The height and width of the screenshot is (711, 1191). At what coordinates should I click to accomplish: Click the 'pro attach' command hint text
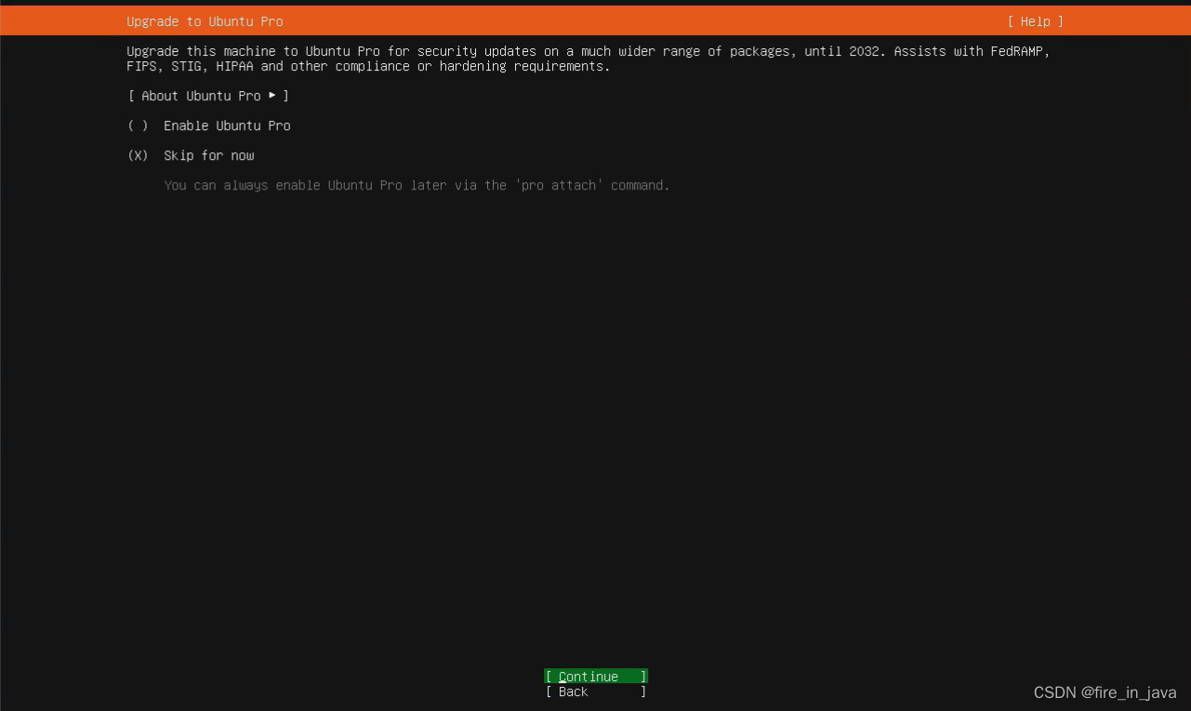coord(417,185)
